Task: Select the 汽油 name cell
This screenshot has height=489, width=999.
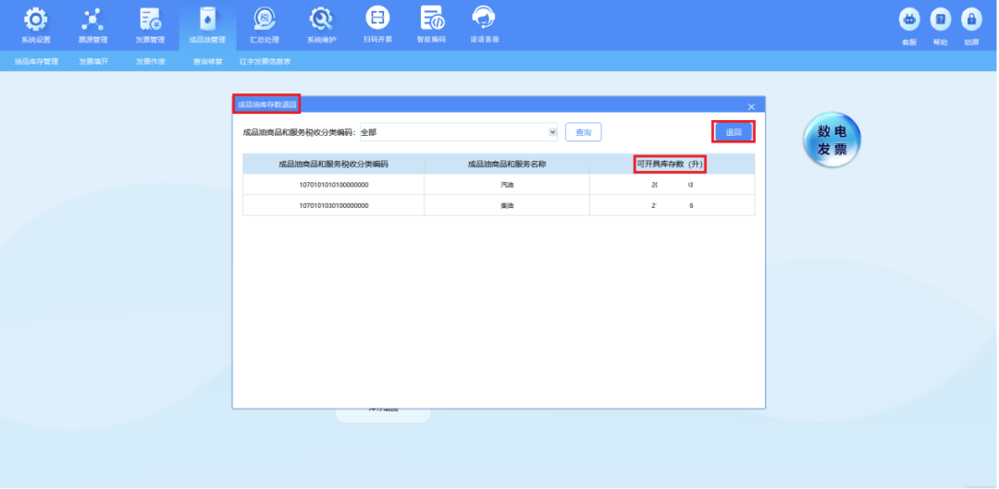Action: click(507, 185)
